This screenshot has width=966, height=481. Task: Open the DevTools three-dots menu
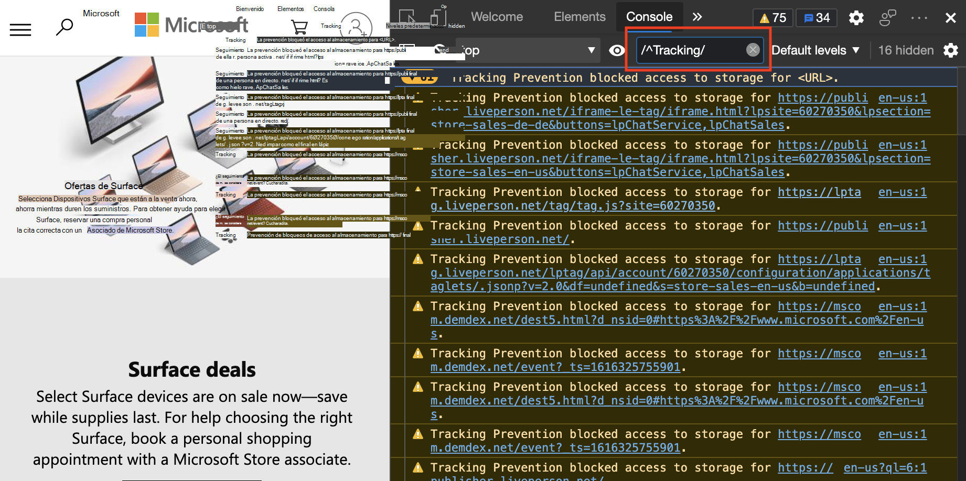pos(919,18)
